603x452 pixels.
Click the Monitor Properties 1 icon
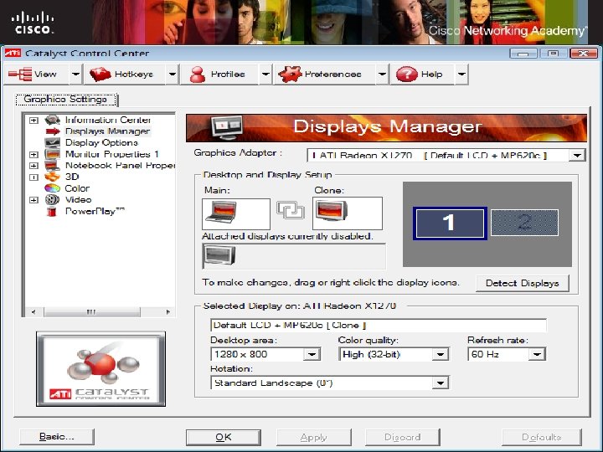coord(52,154)
